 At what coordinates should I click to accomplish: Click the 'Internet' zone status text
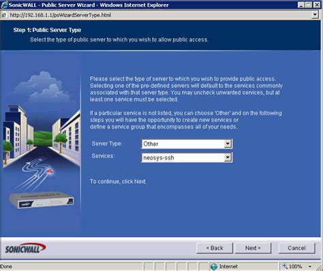point(228,267)
